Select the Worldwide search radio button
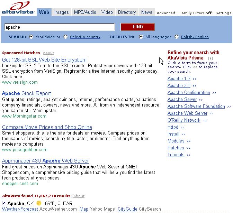The height and width of the screenshot is (213, 233). pos(31,37)
